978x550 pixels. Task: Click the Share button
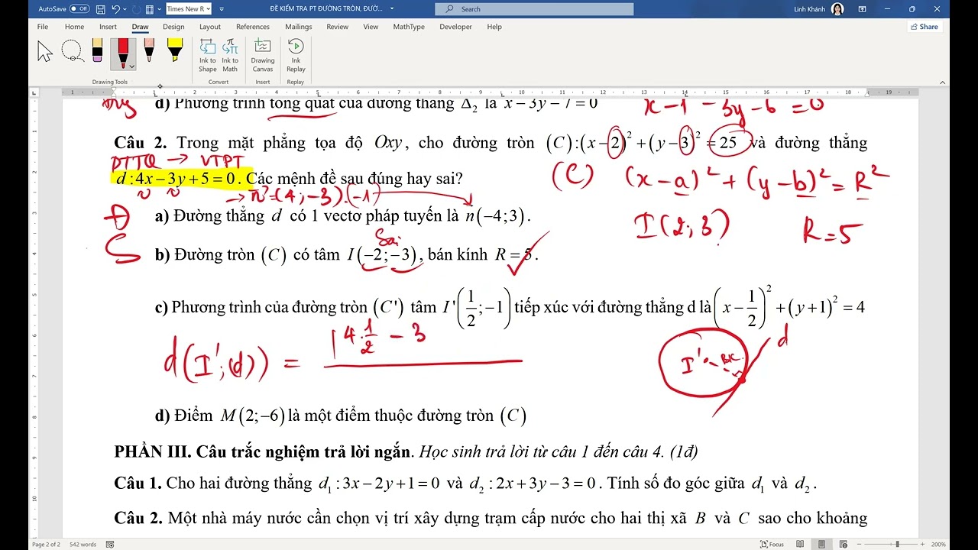925,27
